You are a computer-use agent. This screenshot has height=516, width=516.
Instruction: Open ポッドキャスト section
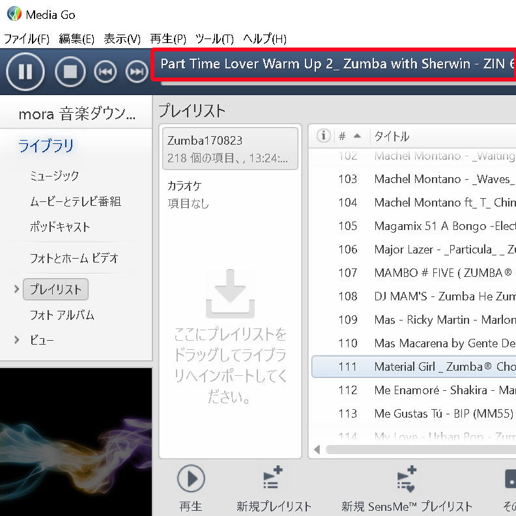coord(60,227)
